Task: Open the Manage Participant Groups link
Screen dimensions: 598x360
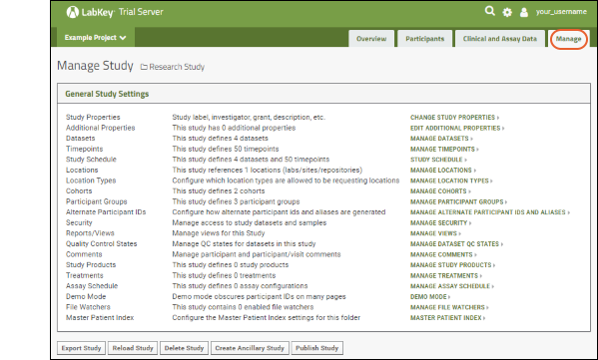Action: [459, 201]
